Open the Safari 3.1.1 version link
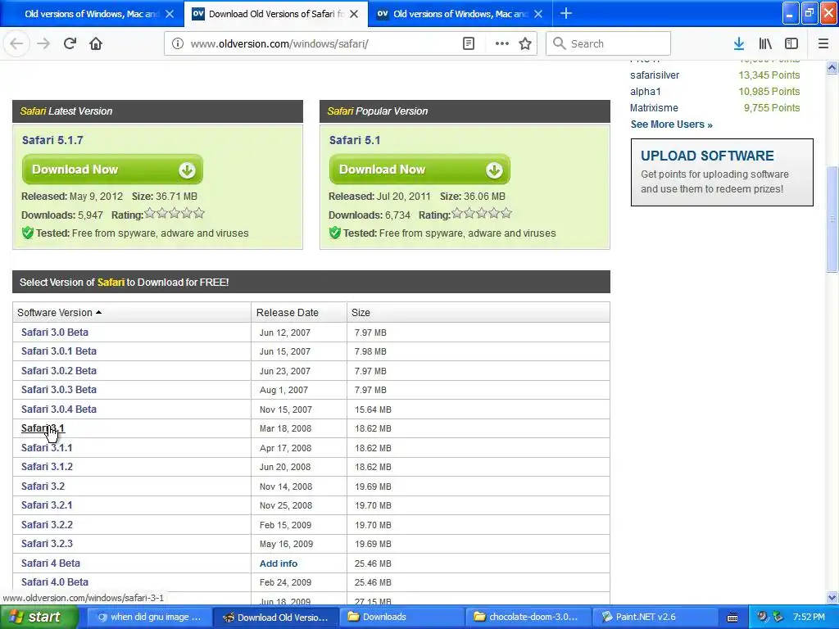Image resolution: width=839 pixels, height=629 pixels. (x=47, y=448)
